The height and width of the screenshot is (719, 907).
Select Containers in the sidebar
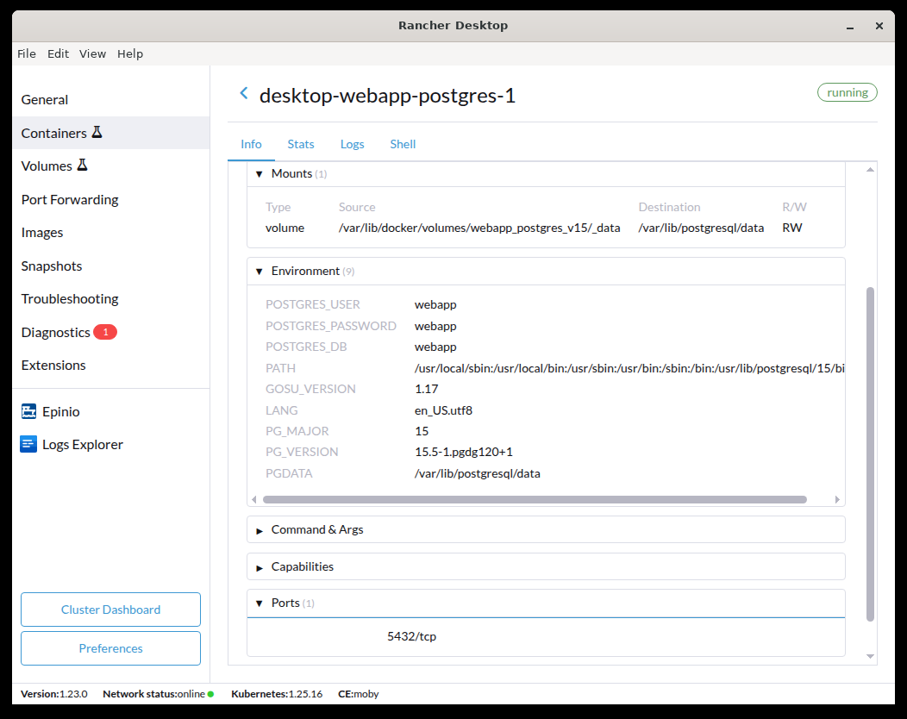tap(110, 133)
